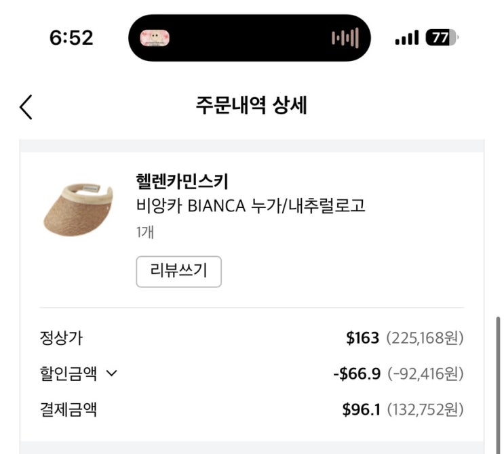504x454 pixels.
Task: Tap the cellular signal bars icon
Action: click(x=406, y=38)
